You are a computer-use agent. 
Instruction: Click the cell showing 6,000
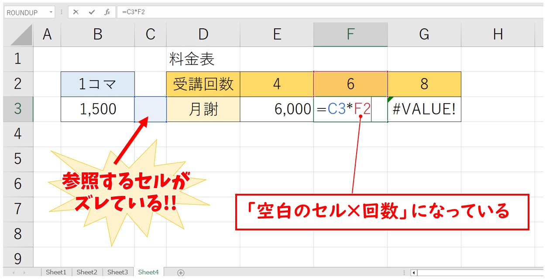tap(277, 109)
